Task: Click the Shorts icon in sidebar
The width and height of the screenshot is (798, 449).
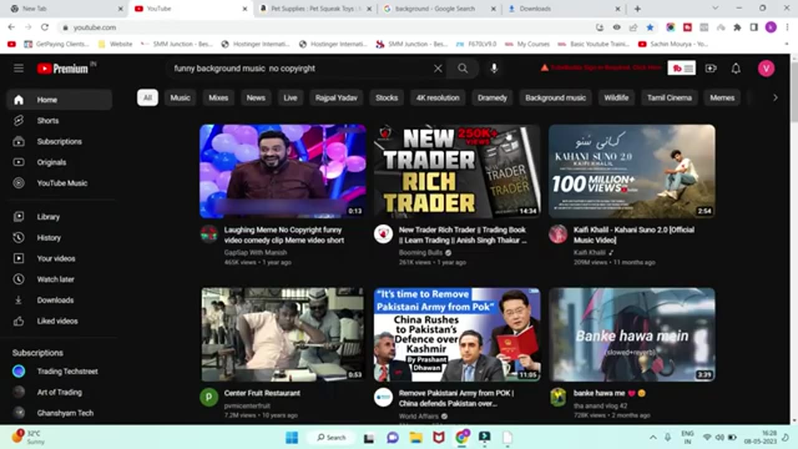Action: tap(19, 120)
